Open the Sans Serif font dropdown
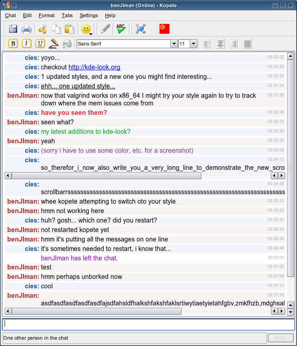The image size is (297, 346). (x=174, y=44)
